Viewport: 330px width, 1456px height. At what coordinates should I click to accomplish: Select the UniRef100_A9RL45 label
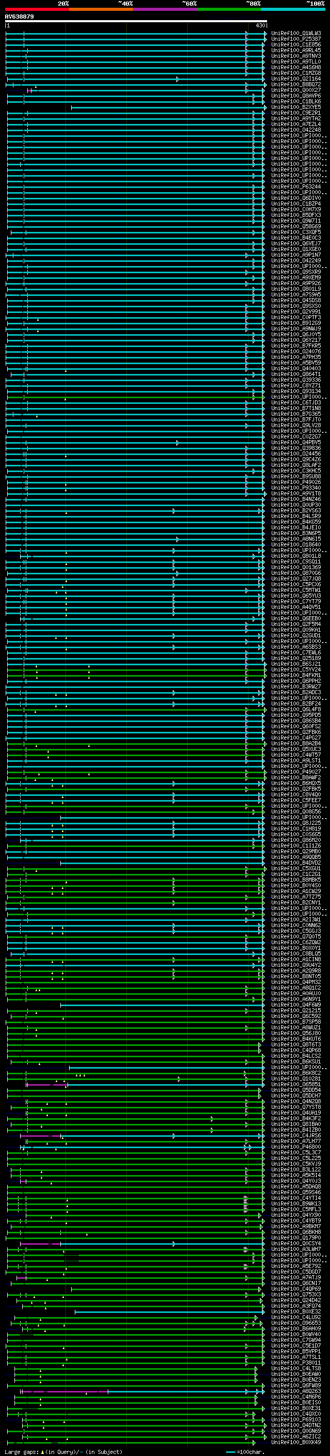296,50
